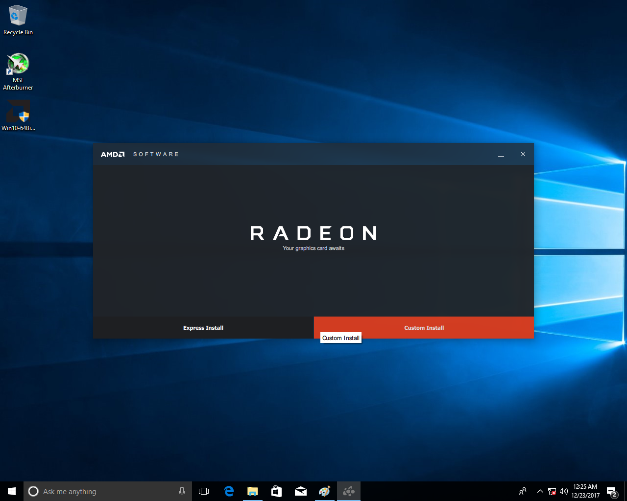Screen dimensions: 627x501
Task: Open the Action Center notifications
Action: 611,491
